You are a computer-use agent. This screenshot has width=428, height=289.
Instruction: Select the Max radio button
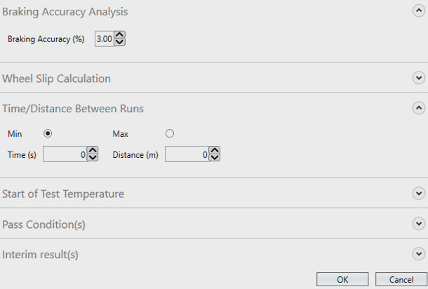pyautogui.click(x=170, y=133)
